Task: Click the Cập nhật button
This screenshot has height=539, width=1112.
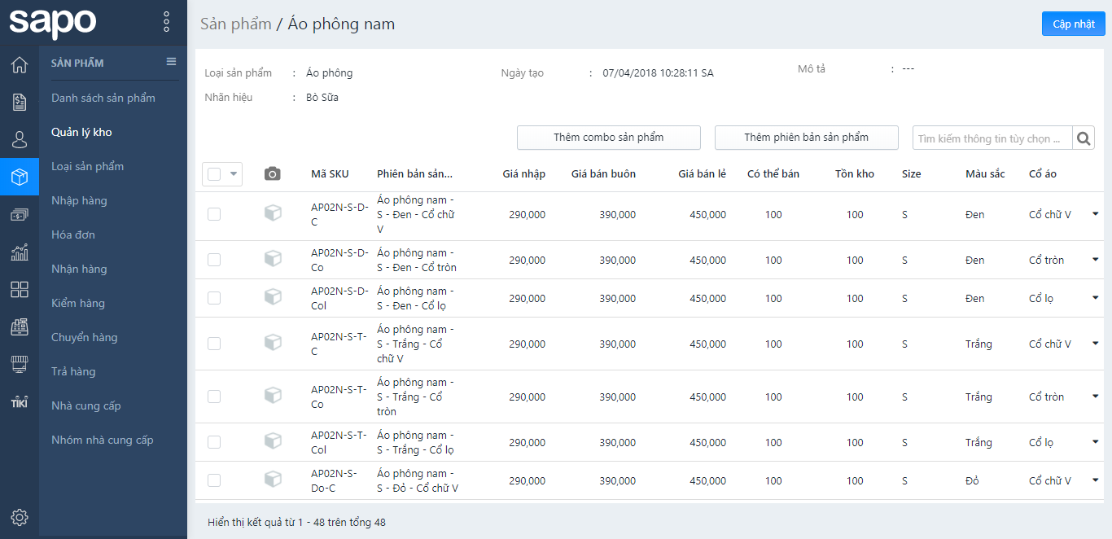Action: [1073, 24]
